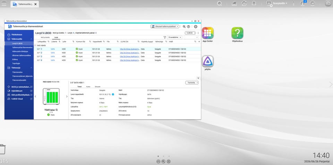333x165 pixels.
Task: Collapse details panel with double-chevron button
Action: click(x=198, y=78)
